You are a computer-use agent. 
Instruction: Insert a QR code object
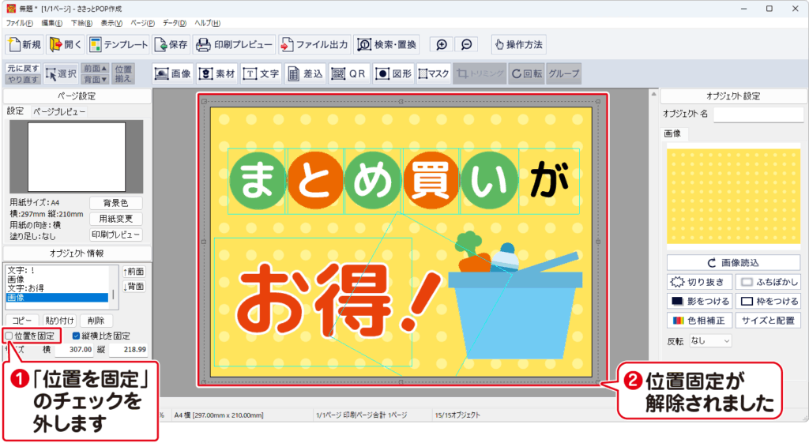tap(349, 73)
